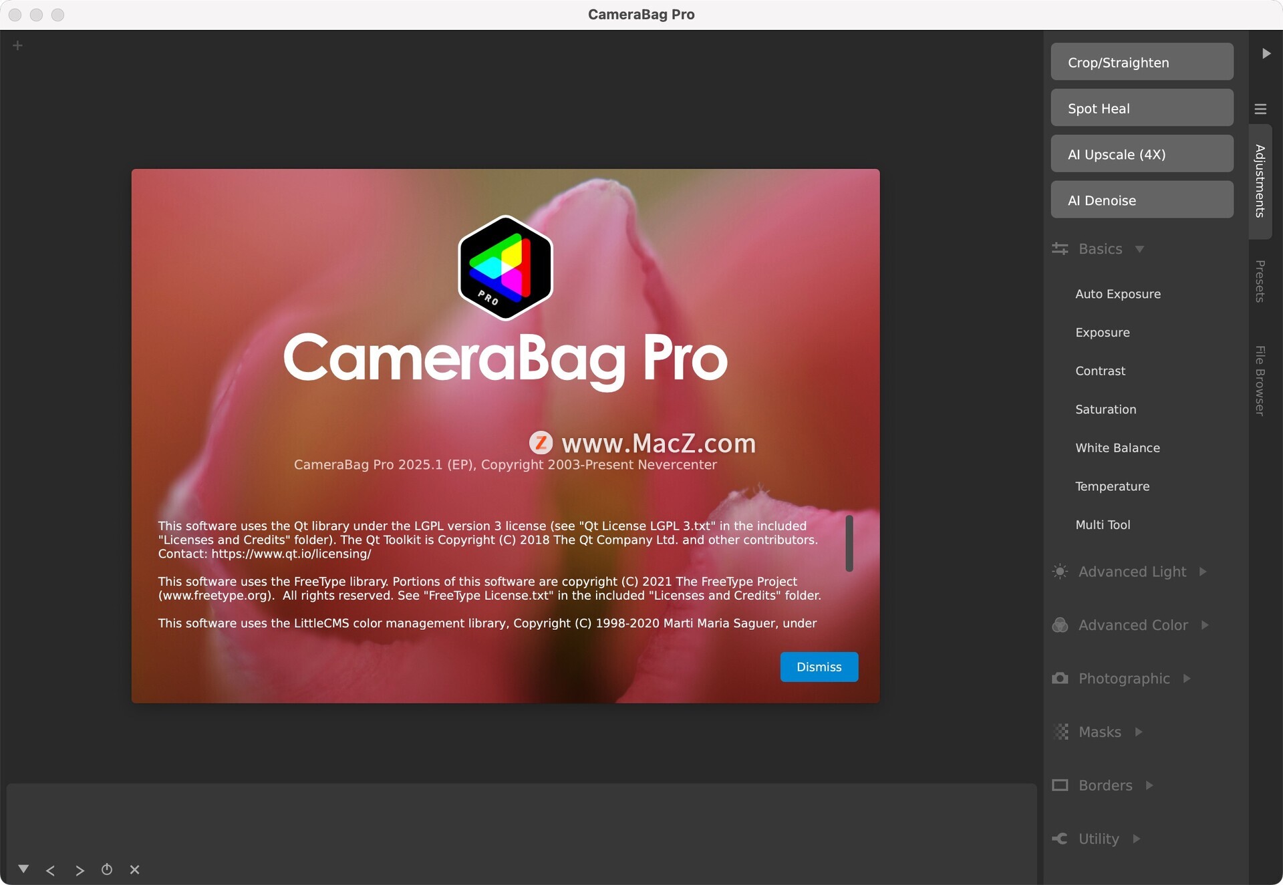Click the license text scrollbar handle

pos(849,543)
